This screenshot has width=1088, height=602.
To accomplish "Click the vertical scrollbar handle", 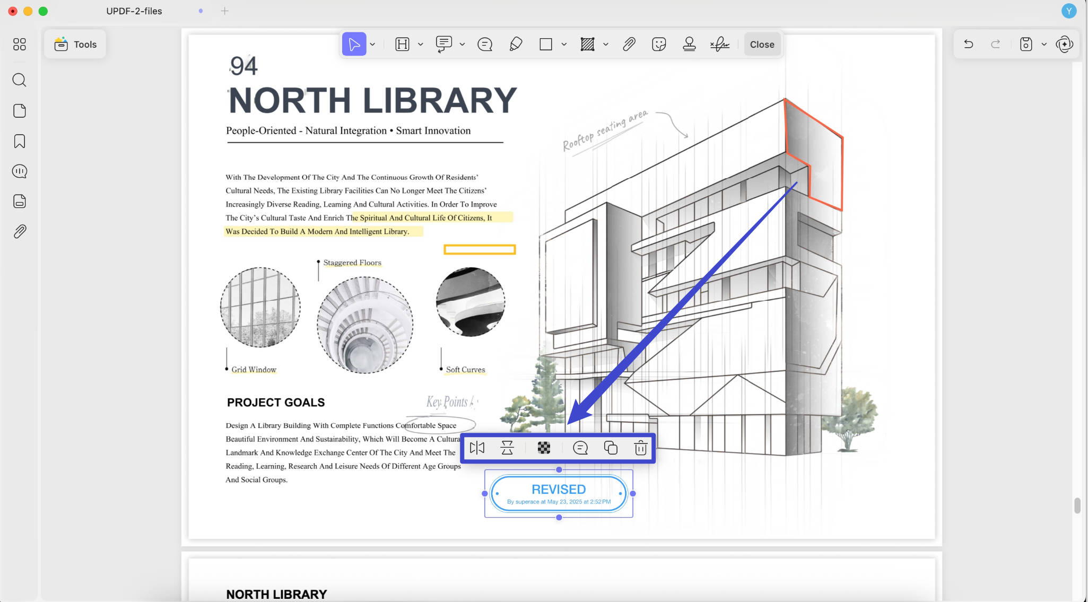I will 1077,505.
